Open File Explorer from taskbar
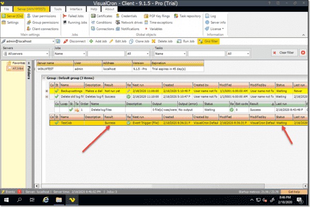 (59, 200)
